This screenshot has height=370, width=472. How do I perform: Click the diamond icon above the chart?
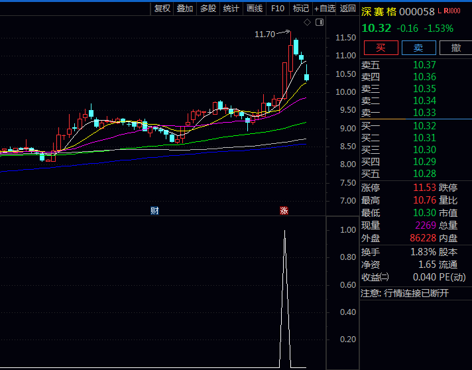(307, 23)
